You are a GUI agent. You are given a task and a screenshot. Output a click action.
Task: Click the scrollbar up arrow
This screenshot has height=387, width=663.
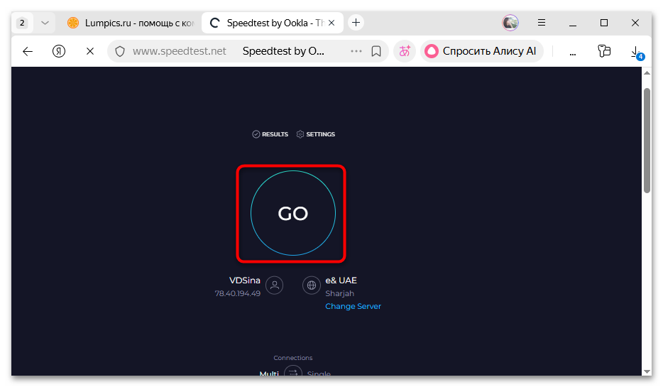[x=647, y=73]
